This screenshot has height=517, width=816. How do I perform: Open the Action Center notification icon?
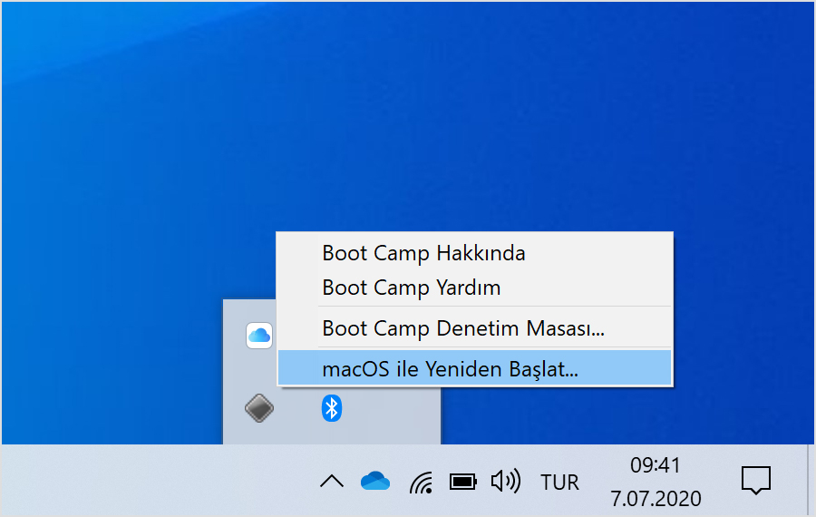click(x=755, y=481)
